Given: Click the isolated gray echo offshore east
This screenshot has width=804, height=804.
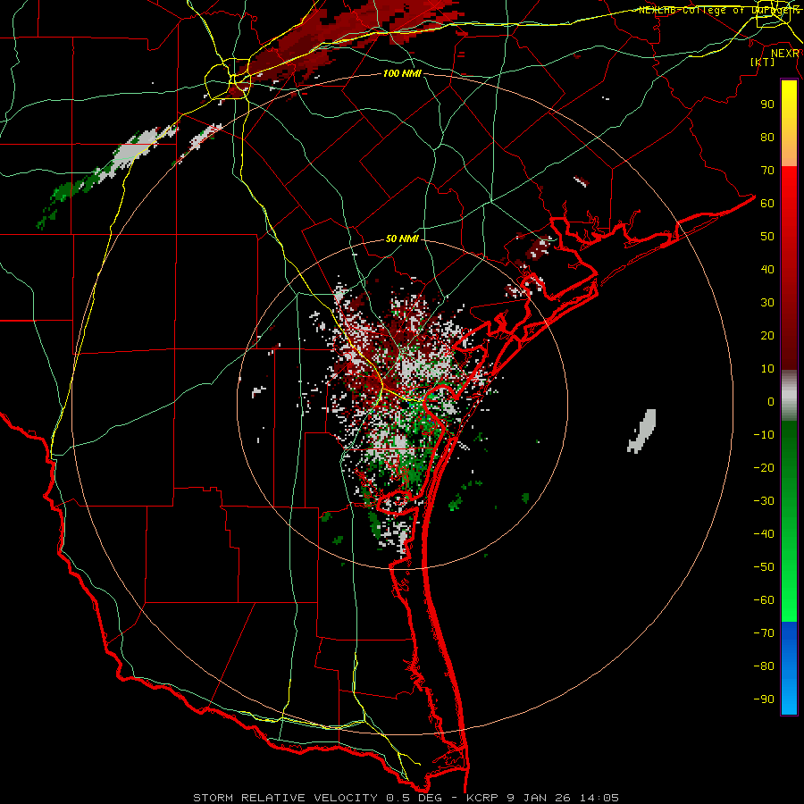Looking at the screenshot, I should pos(642,431).
